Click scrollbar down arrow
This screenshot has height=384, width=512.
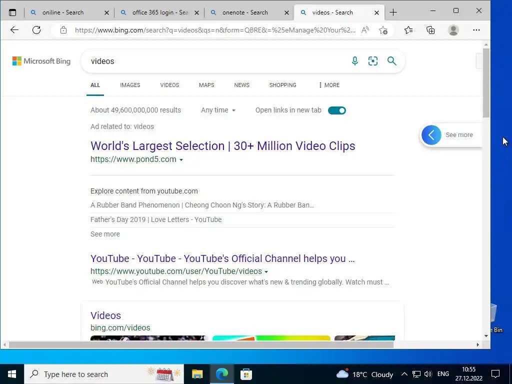point(486,336)
